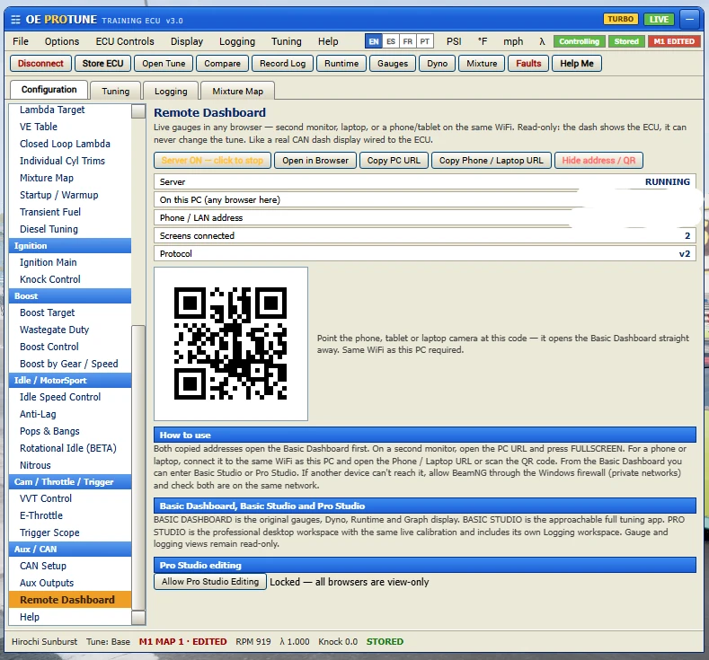Collapse the Ignition section header
The image size is (709, 660).
70,246
